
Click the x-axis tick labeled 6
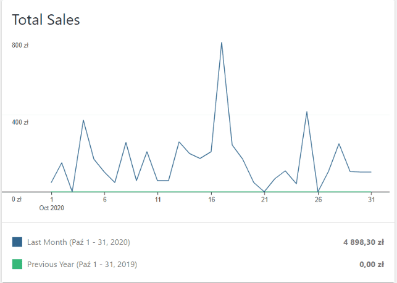(105, 199)
